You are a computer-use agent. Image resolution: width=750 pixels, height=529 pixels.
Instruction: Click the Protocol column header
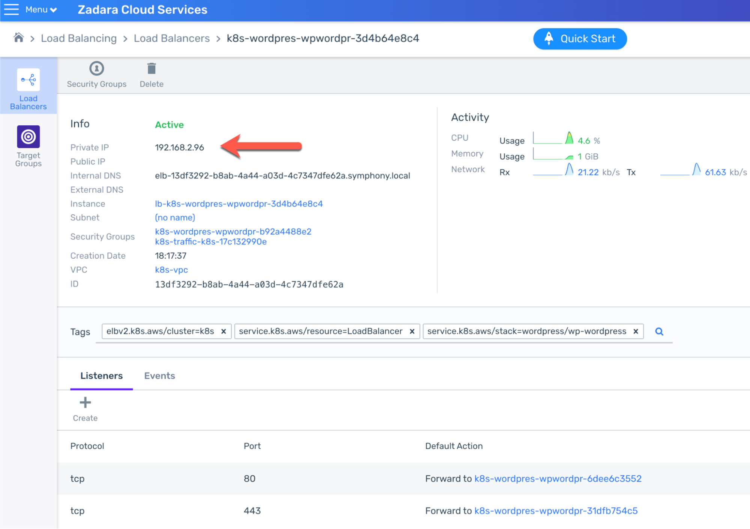(87, 446)
